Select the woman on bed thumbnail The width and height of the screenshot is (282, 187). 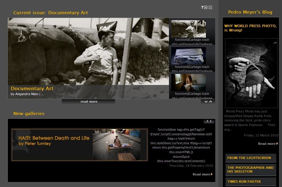[189, 83]
